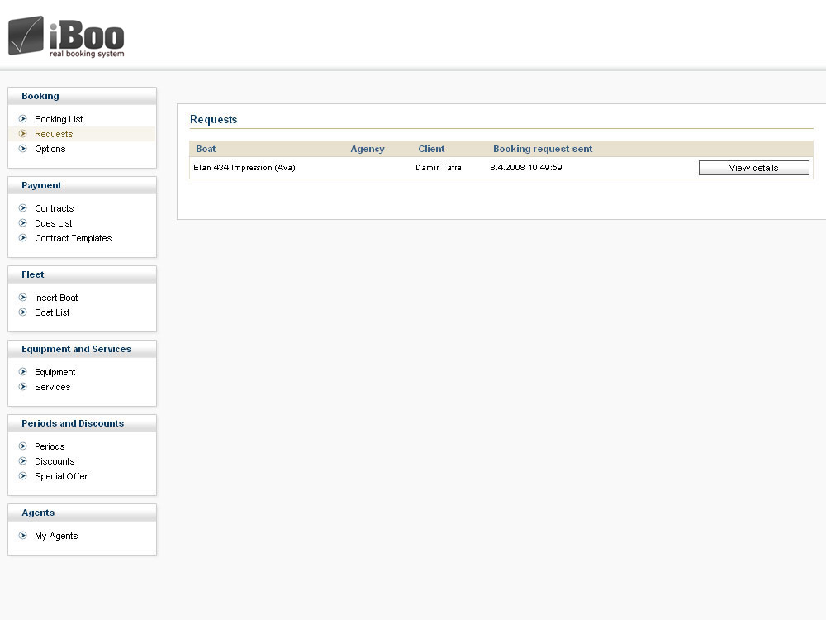Open the Boat List page
This screenshot has width=826, height=620.
[x=52, y=312]
